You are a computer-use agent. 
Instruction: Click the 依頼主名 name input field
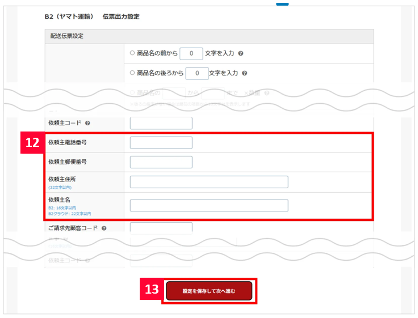point(208,205)
